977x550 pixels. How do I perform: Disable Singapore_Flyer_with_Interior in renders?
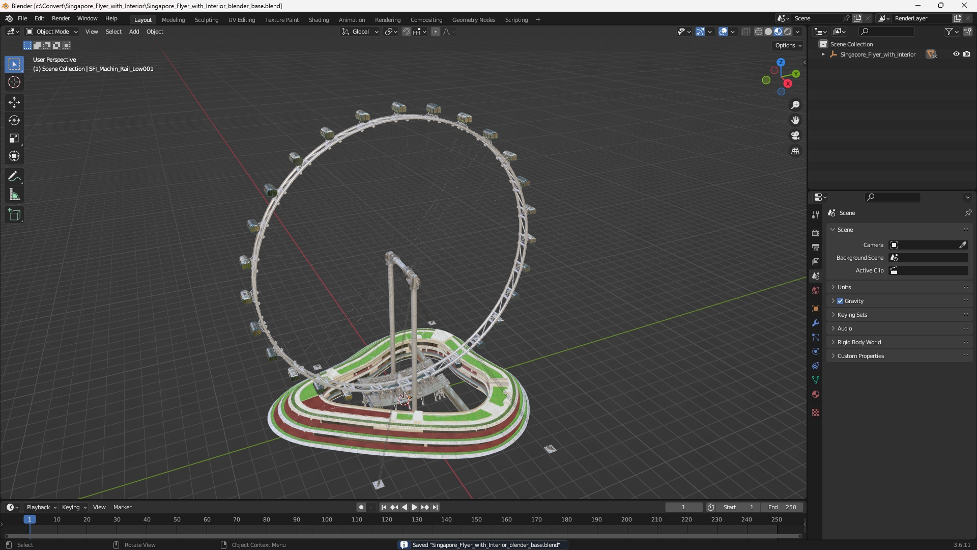[x=967, y=54]
